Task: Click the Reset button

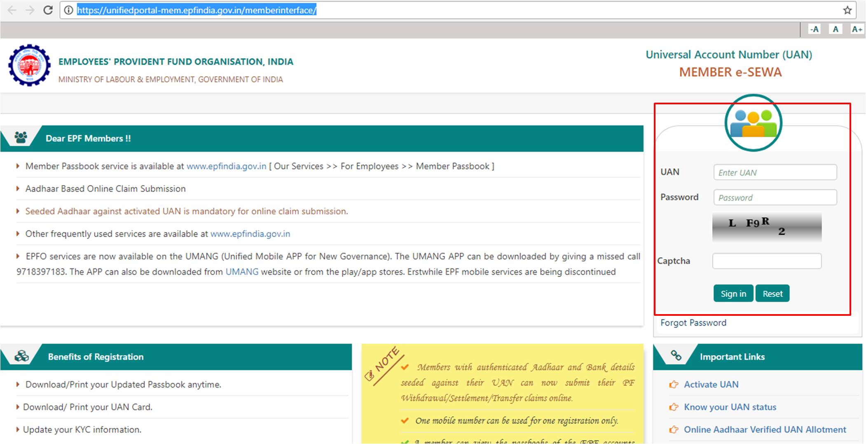Action: click(772, 294)
